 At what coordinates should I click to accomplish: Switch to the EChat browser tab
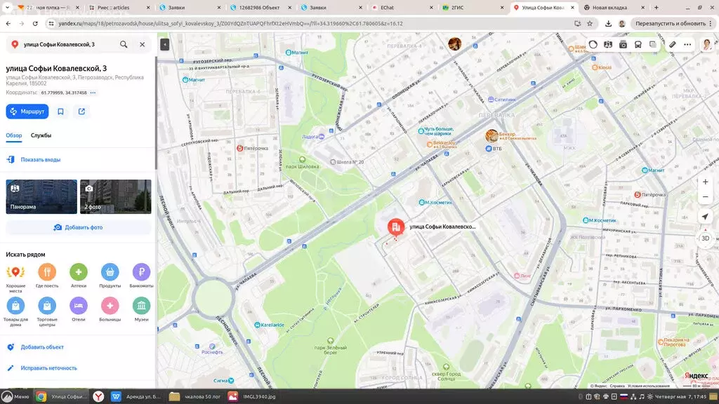402,7
